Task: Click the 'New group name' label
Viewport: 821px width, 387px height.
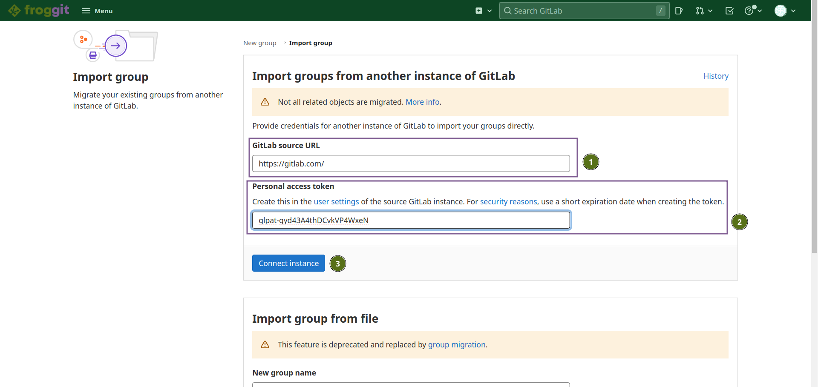Action: coord(284,373)
